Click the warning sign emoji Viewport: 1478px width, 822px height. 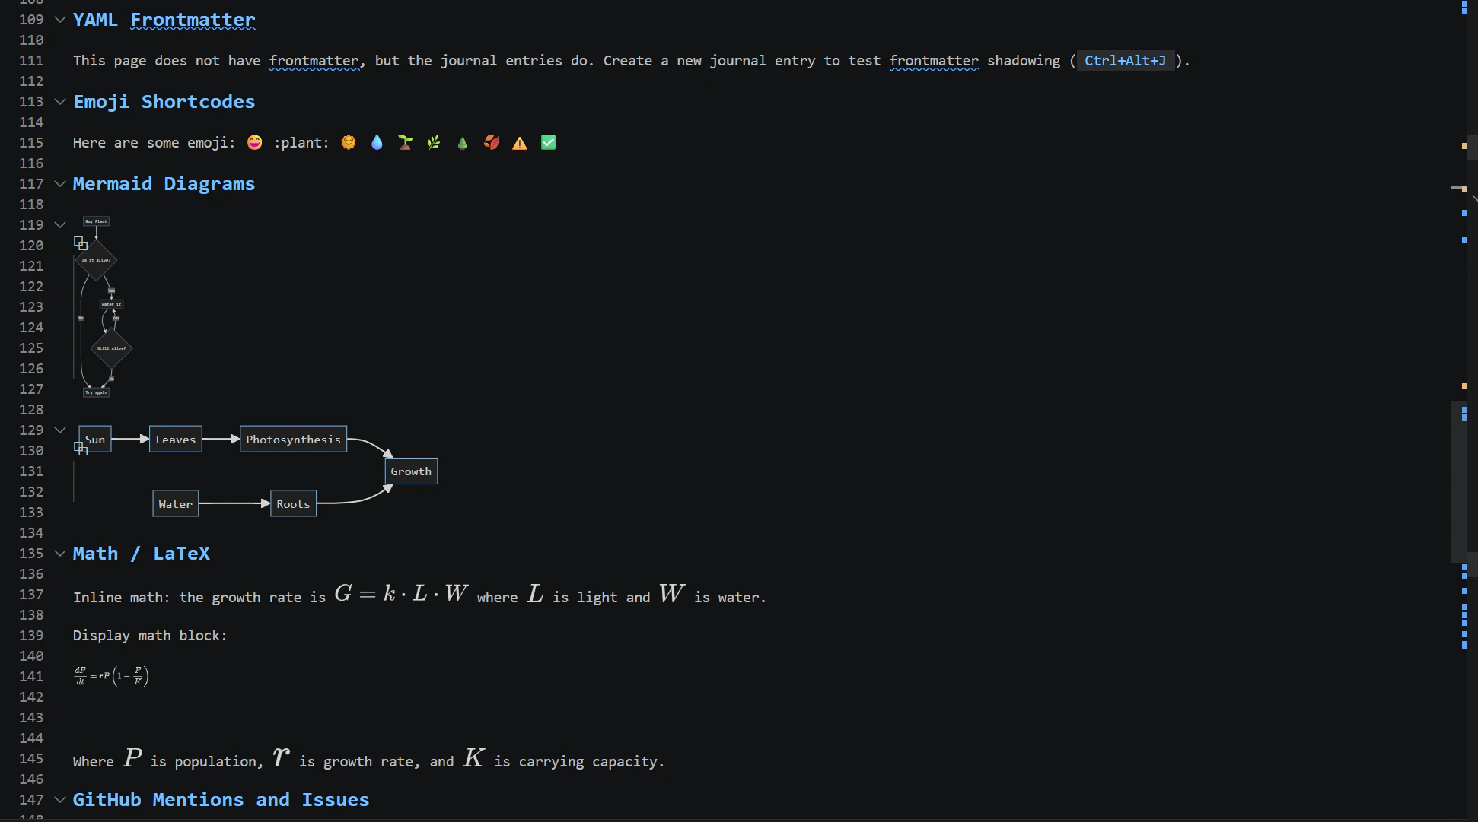click(x=519, y=142)
